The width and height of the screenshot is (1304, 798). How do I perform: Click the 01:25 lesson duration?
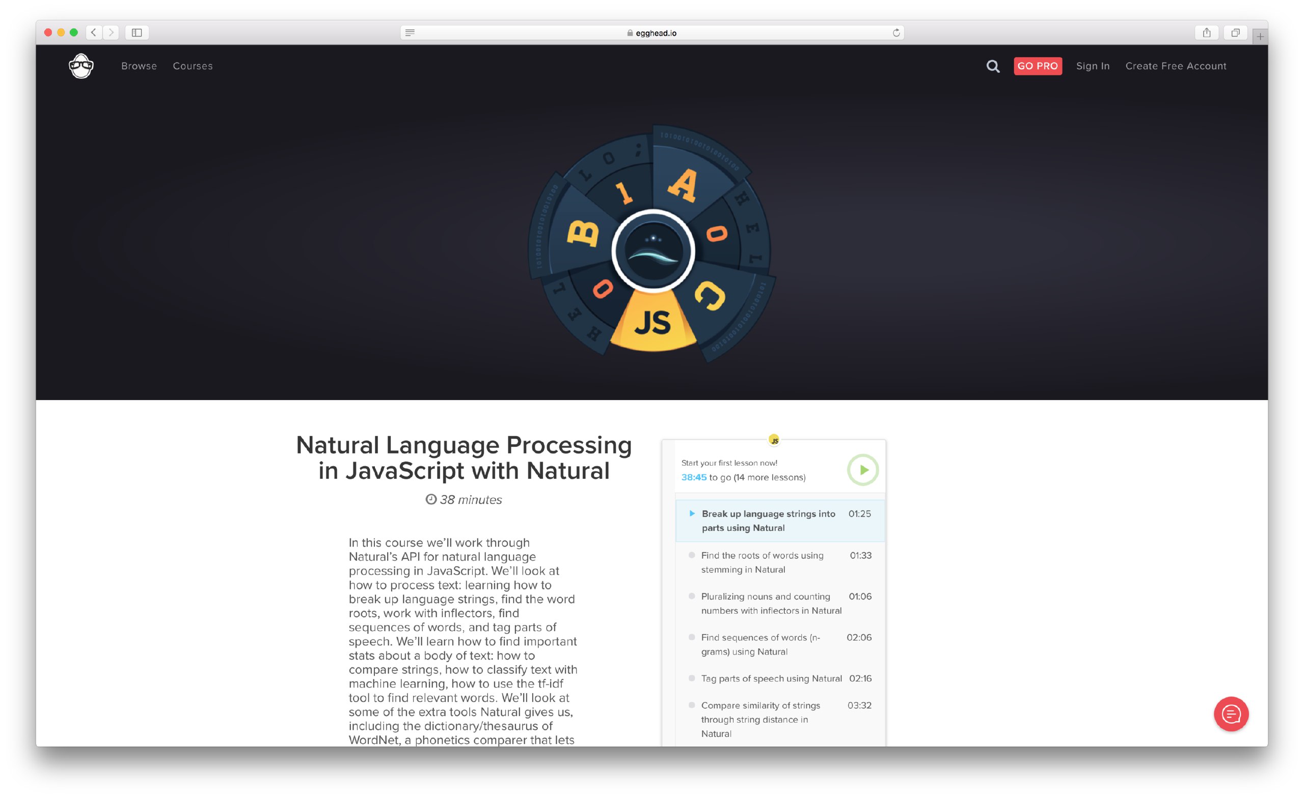[x=859, y=514]
